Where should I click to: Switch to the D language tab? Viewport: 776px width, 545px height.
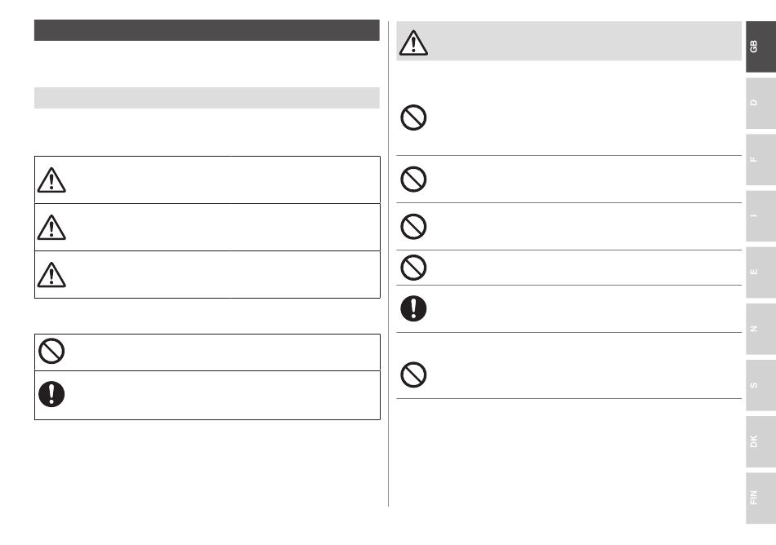tap(760, 104)
